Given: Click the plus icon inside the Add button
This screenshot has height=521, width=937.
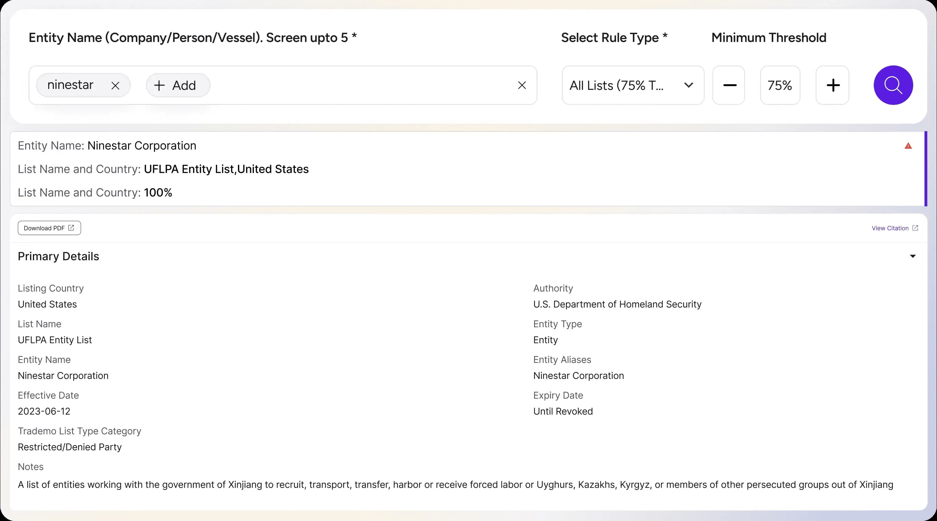Looking at the screenshot, I should [x=159, y=85].
